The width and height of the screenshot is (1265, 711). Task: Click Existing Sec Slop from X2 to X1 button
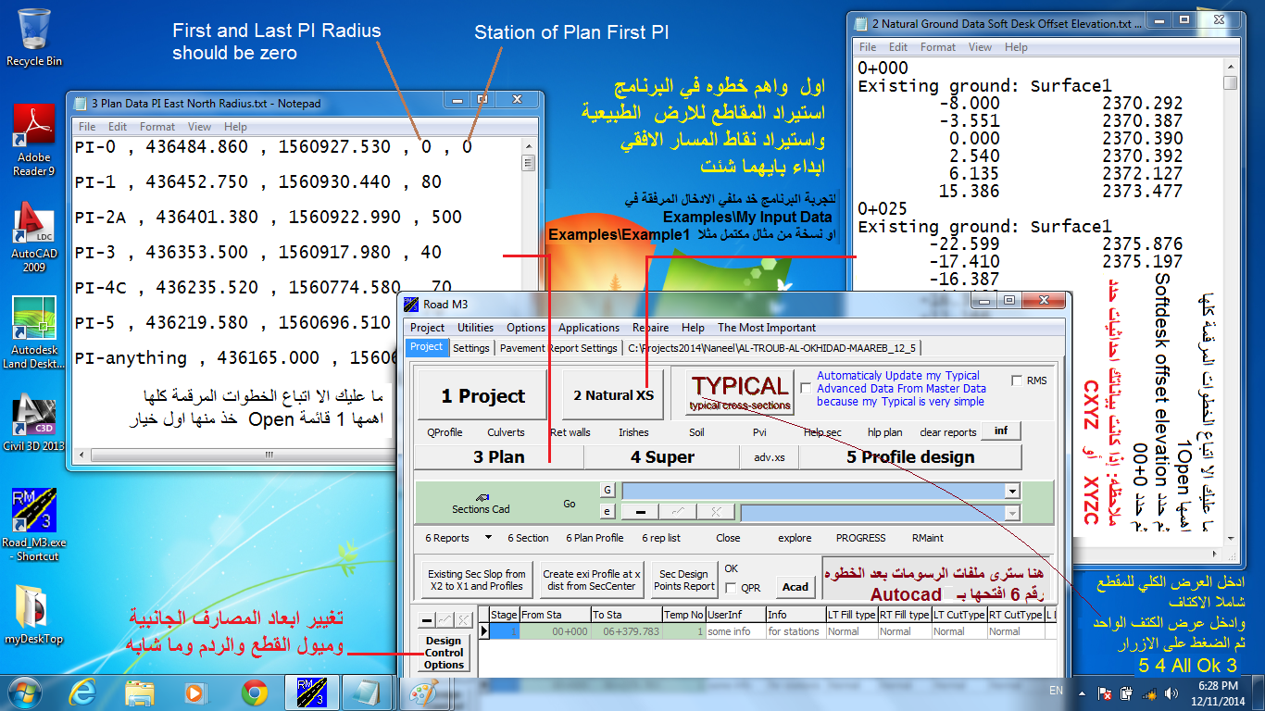[x=477, y=580]
